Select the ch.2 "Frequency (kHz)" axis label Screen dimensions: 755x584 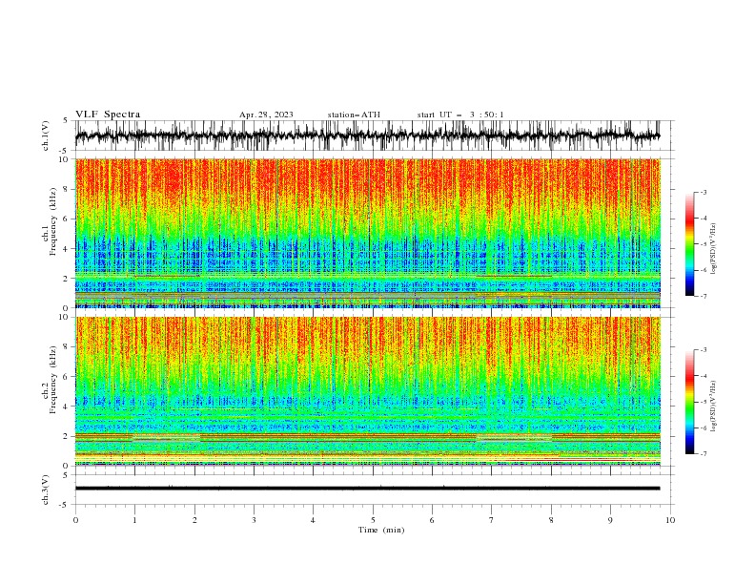(53, 380)
